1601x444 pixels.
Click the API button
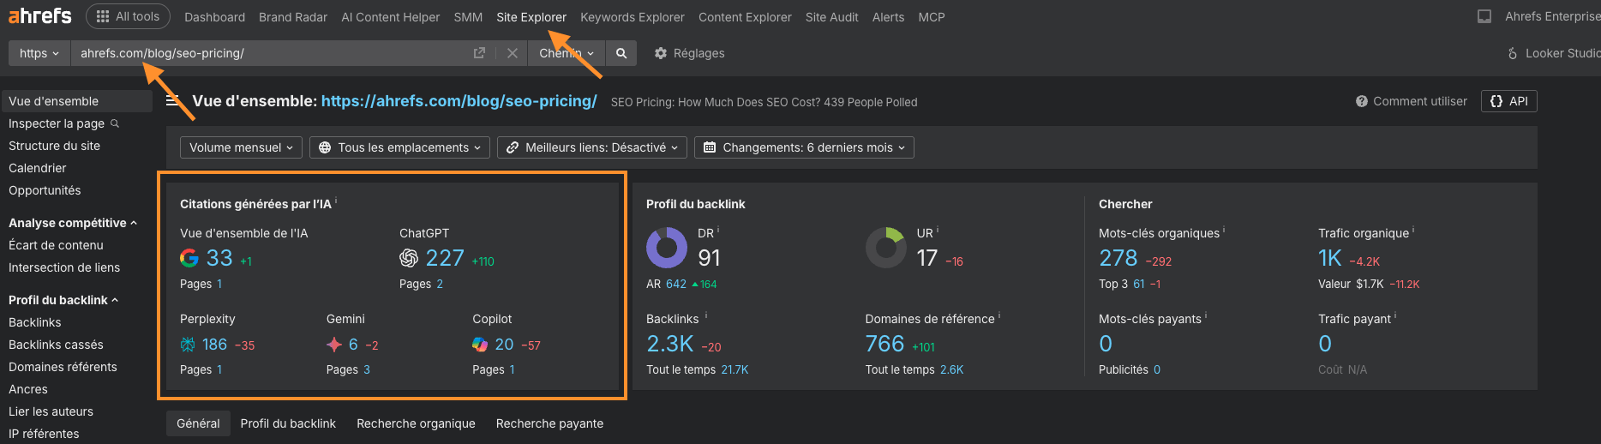[1509, 101]
